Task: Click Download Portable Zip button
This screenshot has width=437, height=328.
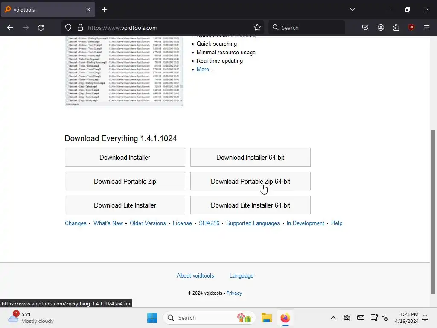Action: coord(125,181)
